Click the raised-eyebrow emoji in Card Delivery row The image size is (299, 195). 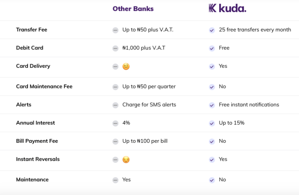coord(126,67)
